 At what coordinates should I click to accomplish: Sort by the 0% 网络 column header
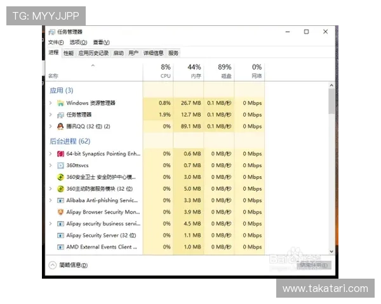tap(250, 72)
